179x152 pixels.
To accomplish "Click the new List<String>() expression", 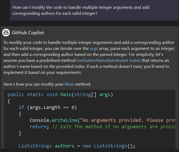I will pyautogui.click(x=109, y=146).
